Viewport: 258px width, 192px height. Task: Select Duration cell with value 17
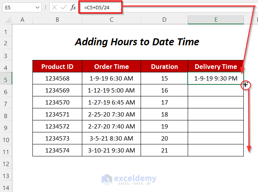tap(164, 103)
